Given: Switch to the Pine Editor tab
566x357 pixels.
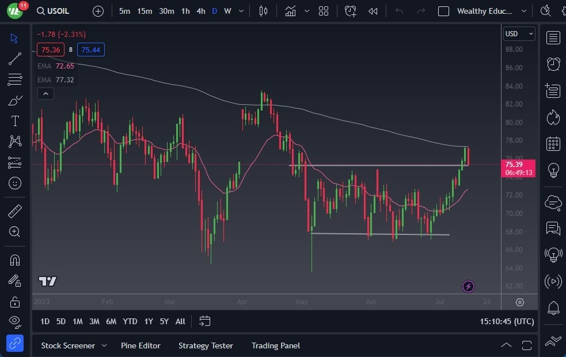Looking at the screenshot, I should [x=140, y=345].
